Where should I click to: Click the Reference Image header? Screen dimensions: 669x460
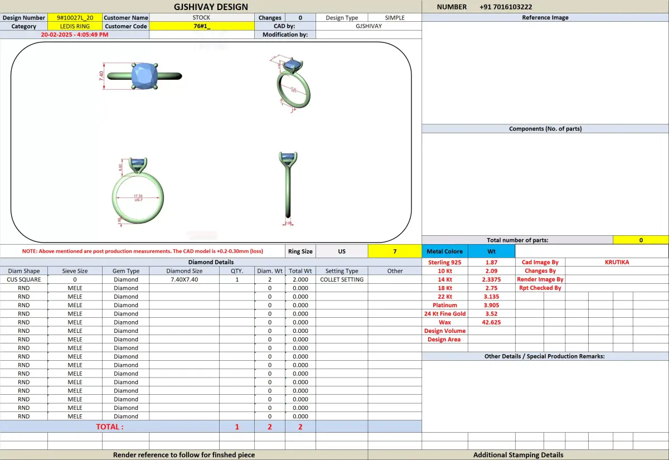click(x=545, y=18)
